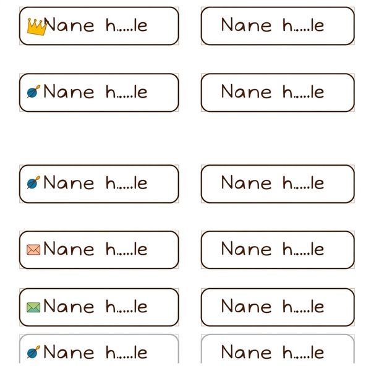The image size is (371, 371).
Task: Click the orange envelope icon
Action: point(33,250)
